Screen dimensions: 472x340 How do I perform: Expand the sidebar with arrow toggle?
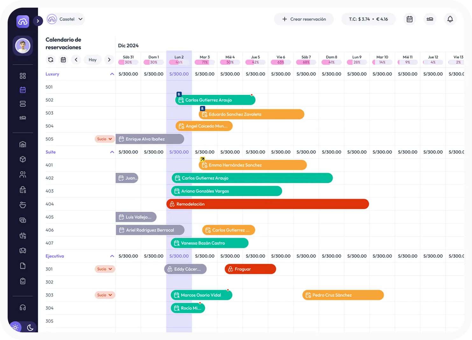point(38,21)
